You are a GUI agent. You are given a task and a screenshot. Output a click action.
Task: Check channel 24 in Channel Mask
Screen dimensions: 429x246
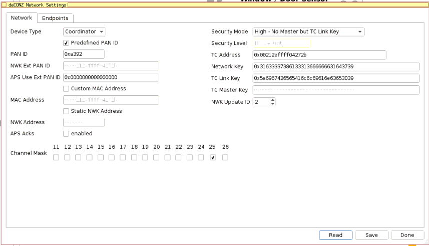pos(201,157)
